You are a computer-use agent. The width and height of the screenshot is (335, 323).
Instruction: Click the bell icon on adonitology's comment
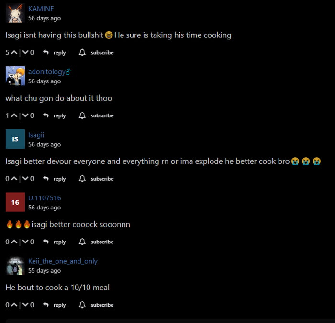point(82,115)
